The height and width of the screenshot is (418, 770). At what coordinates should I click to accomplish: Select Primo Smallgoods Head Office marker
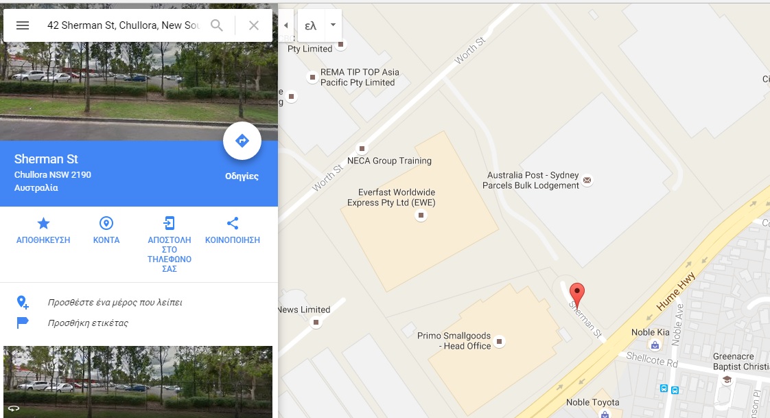pos(499,341)
